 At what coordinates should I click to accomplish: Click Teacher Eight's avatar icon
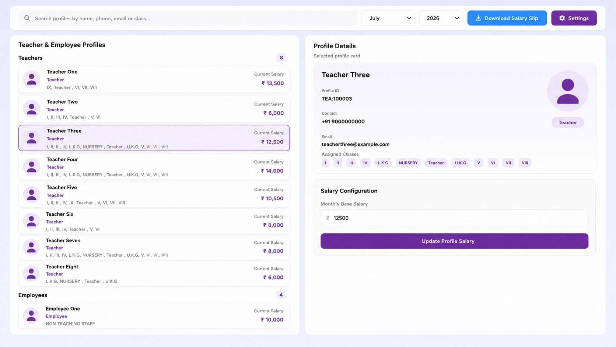pos(31,274)
